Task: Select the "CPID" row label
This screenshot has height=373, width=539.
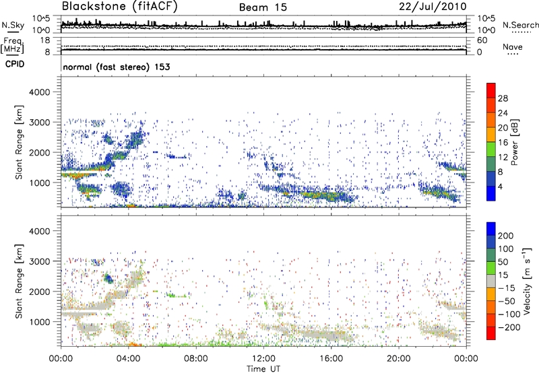Action: 15,64
